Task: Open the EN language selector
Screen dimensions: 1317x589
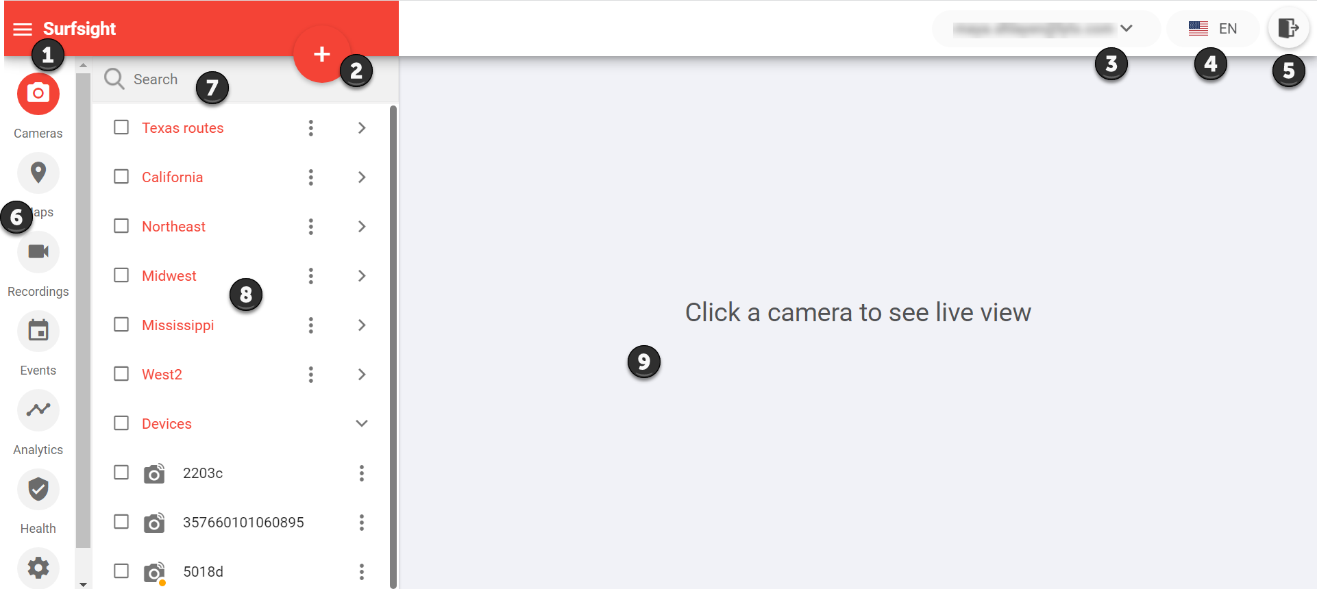Action: [x=1213, y=29]
